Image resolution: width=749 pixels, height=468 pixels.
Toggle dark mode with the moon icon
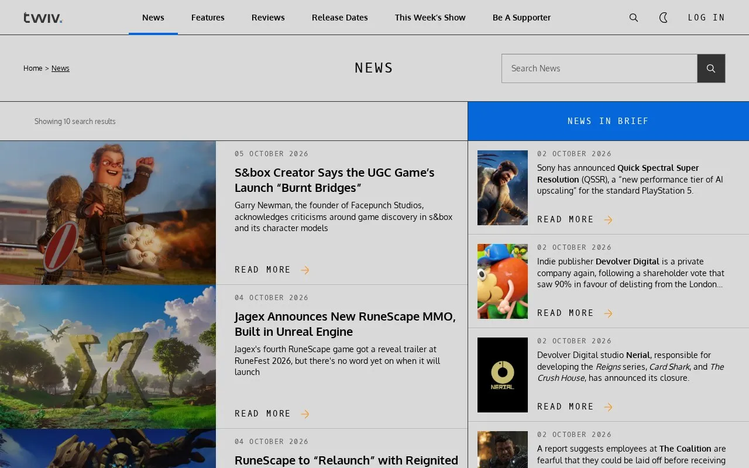(x=664, y=18)
